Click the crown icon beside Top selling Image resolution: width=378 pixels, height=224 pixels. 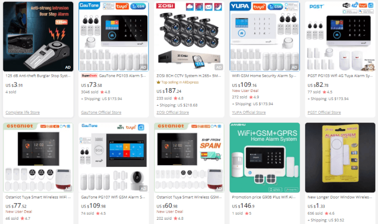pyautogui.click(x=158, y=82)
